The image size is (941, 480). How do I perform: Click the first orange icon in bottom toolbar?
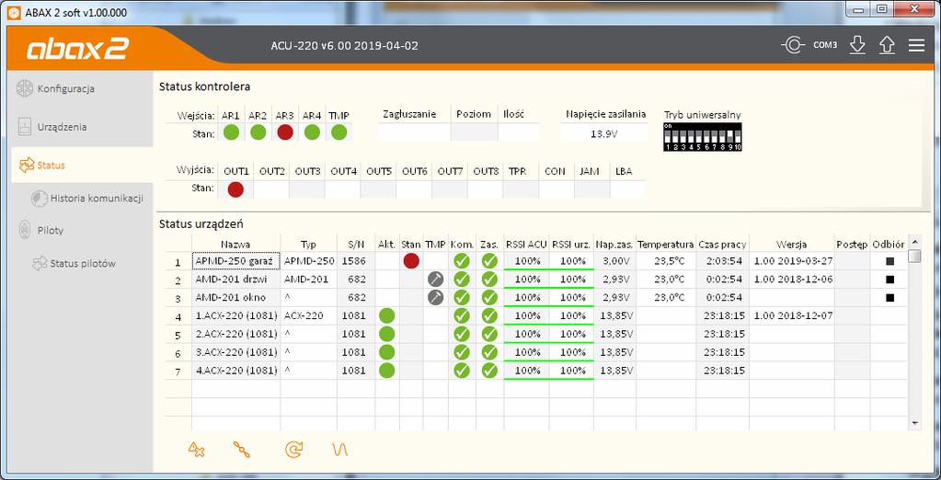(x=196, y=450)
